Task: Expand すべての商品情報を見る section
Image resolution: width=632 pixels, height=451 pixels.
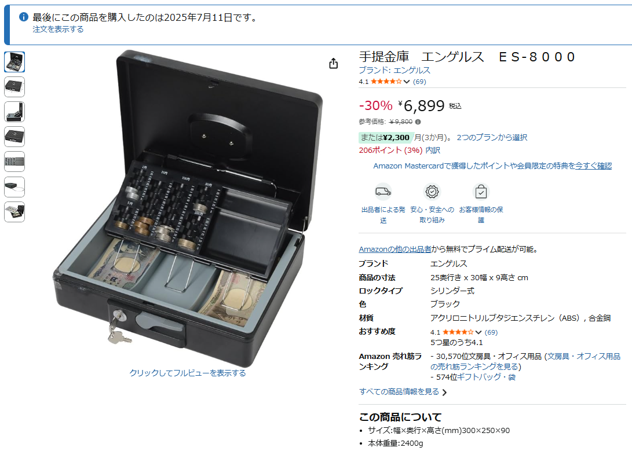Action: point(403,392)
